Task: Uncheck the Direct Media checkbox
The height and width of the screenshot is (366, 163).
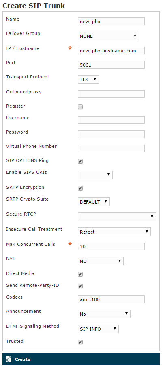Action: pos(80,274)
